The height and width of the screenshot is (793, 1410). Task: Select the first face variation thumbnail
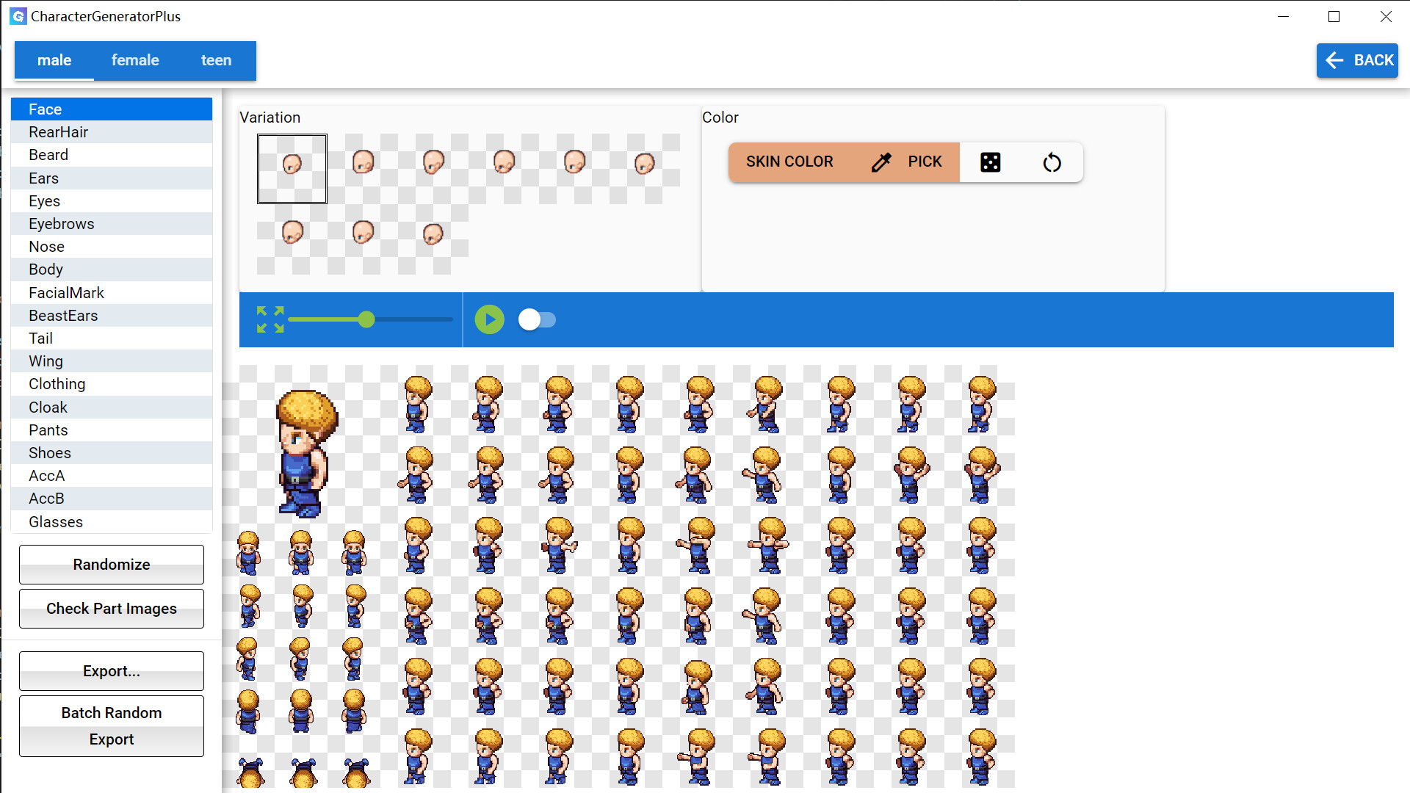tap(292, 168)
